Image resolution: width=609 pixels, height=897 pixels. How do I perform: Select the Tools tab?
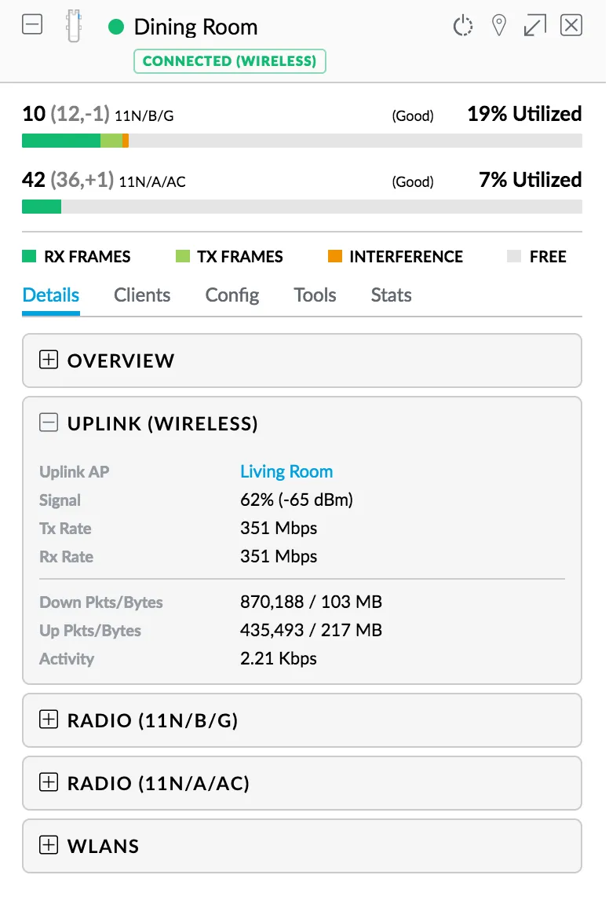pos(315,295)
